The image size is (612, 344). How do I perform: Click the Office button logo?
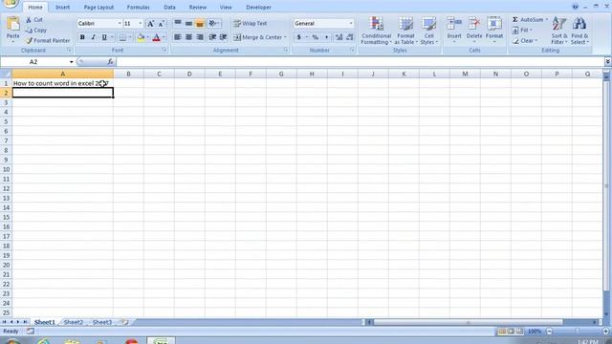(11, 3)
